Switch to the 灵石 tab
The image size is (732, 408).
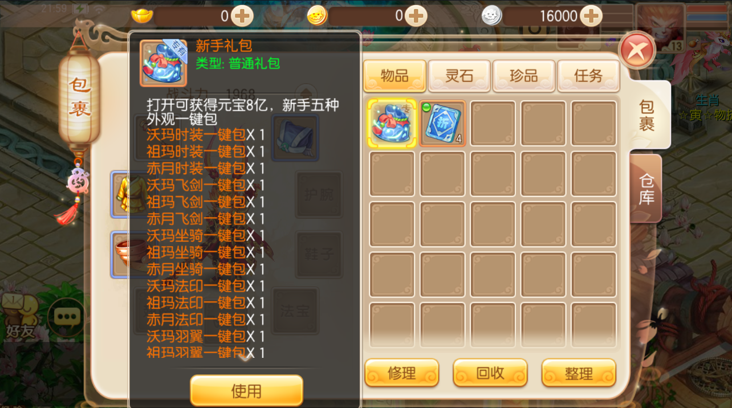(459, 76)
